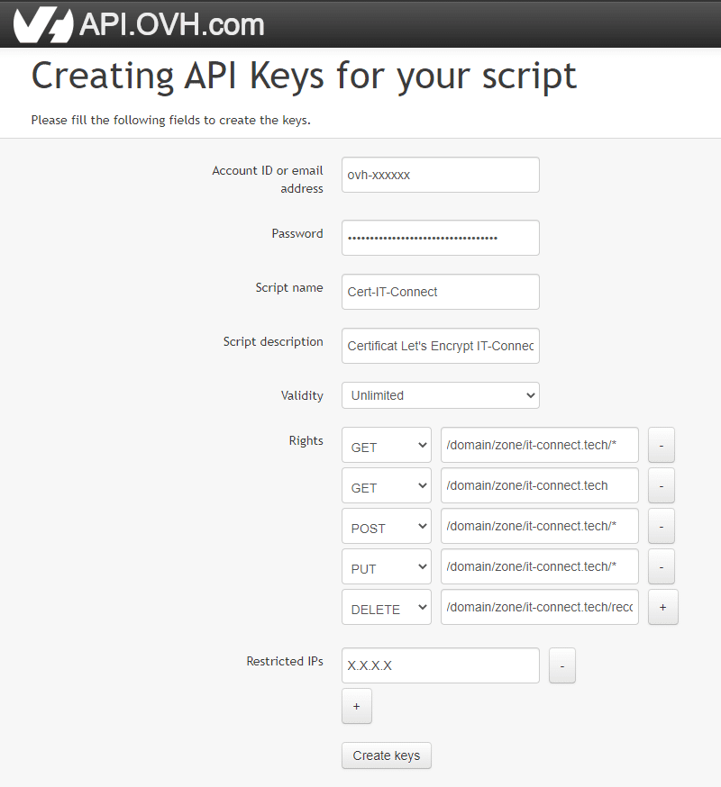Click the Script description field
Image resolution: width=721 pixels, height=787 pixels.
point(440,346)
